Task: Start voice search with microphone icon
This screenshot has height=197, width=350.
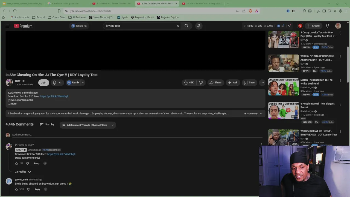Action: click(x=199, y=26)
